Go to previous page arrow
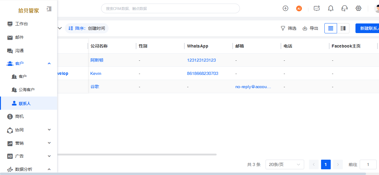Screen dimensions: 379x175 pyautogui.click(x=314, y=164)
